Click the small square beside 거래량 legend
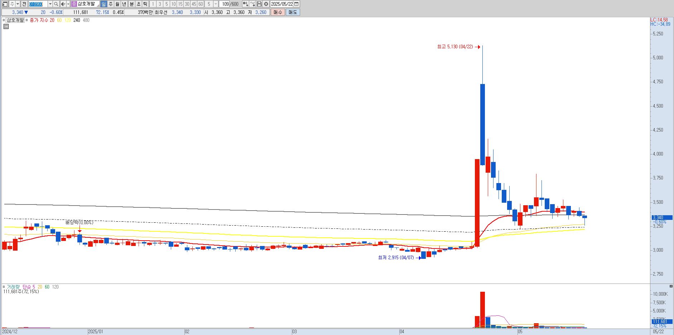 (x=4, y=287)
